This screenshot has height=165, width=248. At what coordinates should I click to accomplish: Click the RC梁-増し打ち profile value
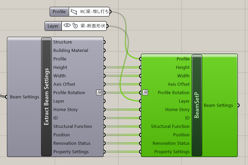94,12
